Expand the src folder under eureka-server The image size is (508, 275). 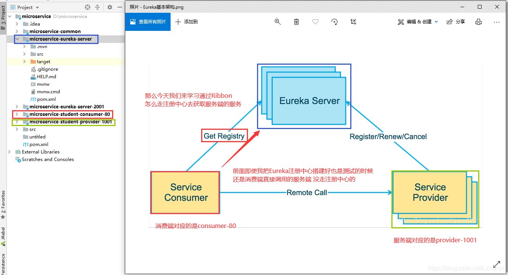click(x=25, y=54)
